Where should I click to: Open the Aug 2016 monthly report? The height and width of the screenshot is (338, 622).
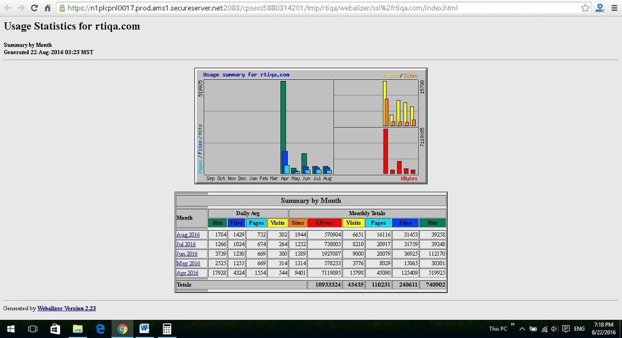pyautogui.click(x=188, y=234)
